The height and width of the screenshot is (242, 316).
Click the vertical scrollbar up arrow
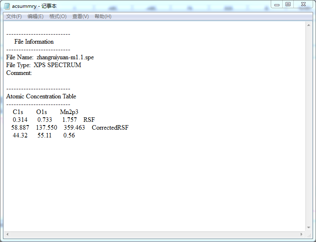click(309, 25)
